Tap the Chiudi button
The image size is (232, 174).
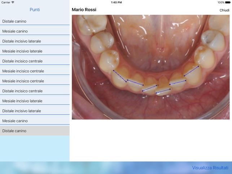point(224,10)
